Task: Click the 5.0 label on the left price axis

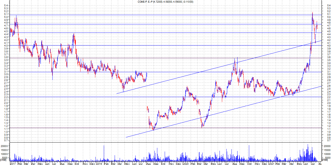Action: tap(6, 17)
